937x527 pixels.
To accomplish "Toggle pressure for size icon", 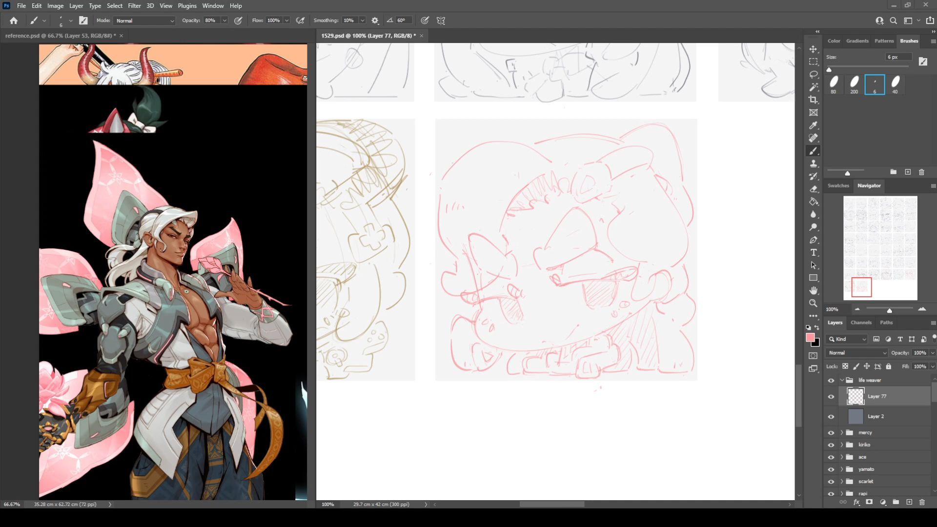I will 425,20.
